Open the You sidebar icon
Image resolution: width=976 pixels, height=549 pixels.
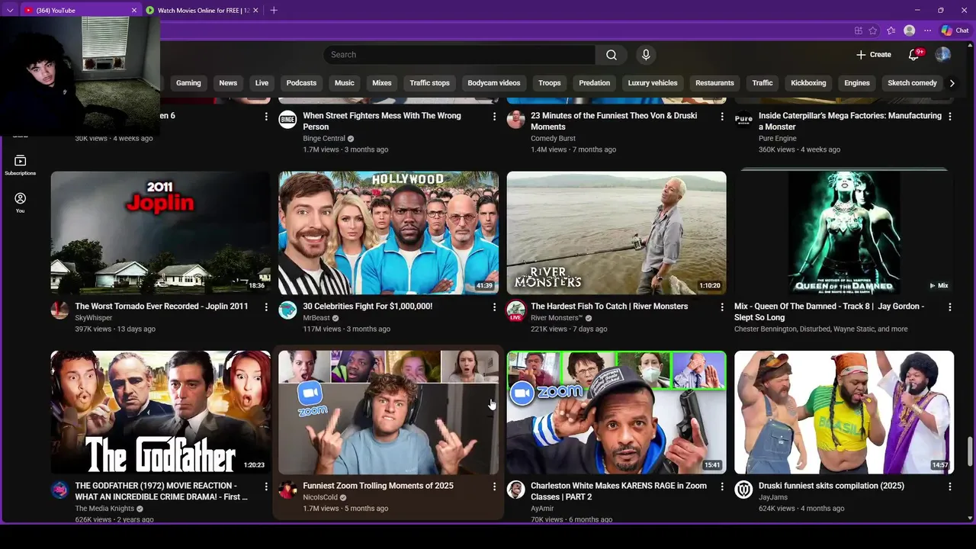(x=21, y=203)
